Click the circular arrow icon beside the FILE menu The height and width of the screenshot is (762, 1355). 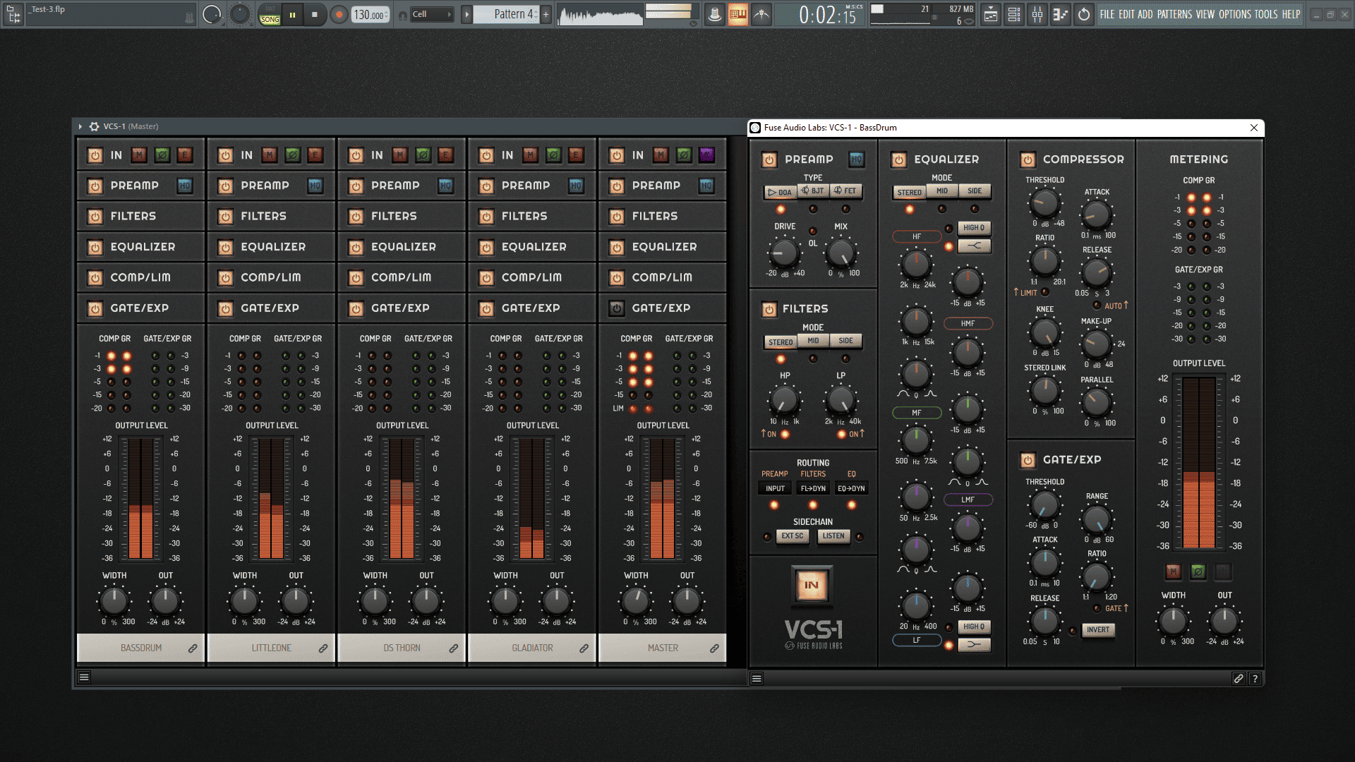(1084, 14)
